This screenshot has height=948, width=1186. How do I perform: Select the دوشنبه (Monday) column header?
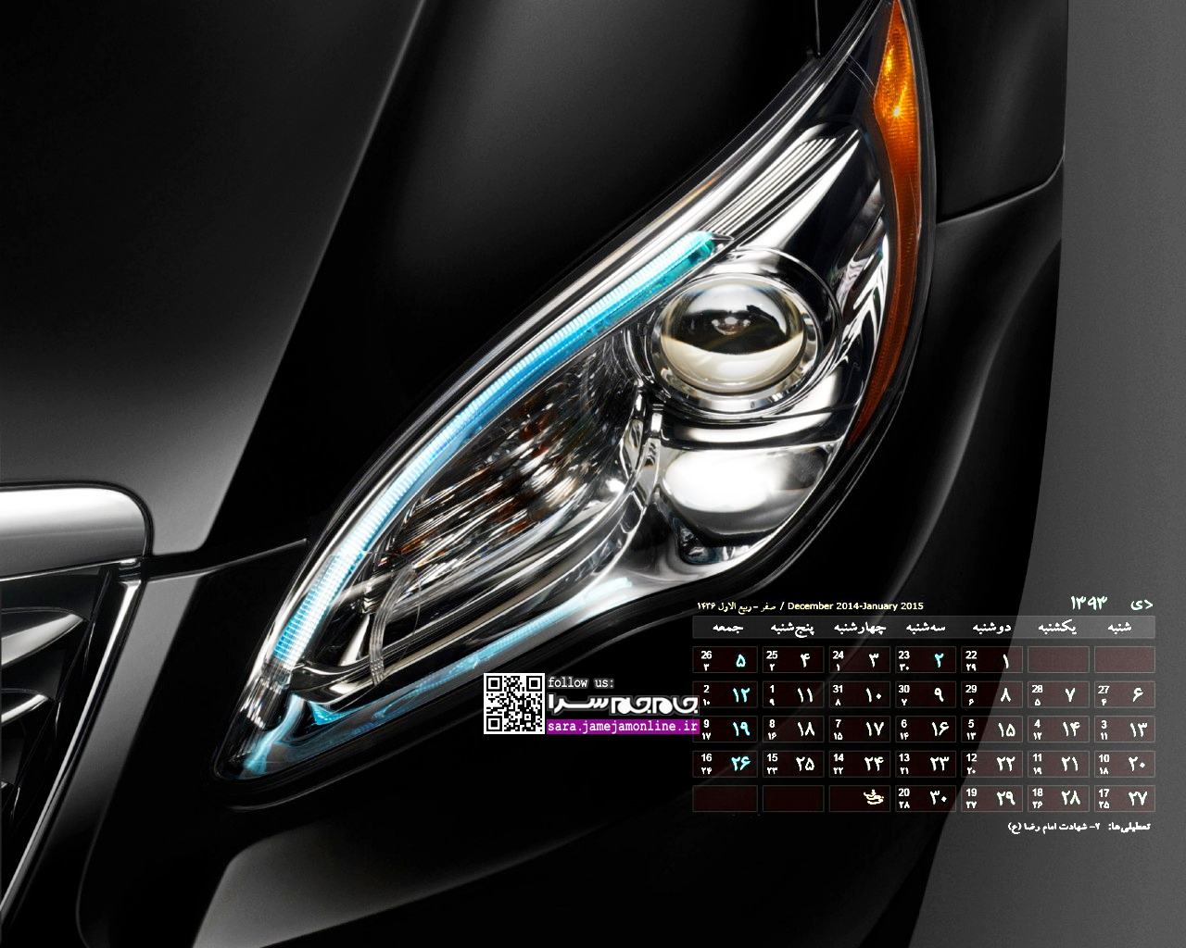[991, 628]
